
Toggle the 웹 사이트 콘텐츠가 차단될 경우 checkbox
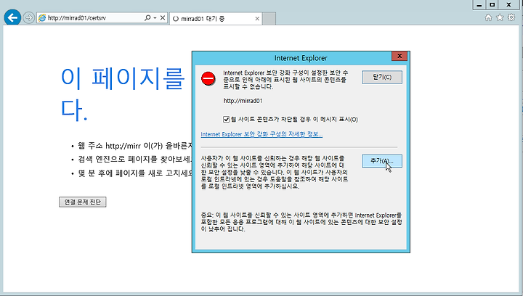click(x=226, y=119)
